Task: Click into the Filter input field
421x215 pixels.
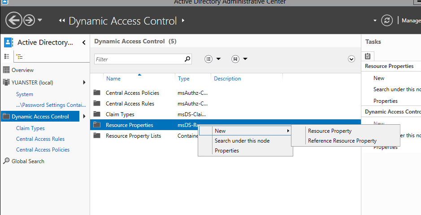Action: coord(139,59)
